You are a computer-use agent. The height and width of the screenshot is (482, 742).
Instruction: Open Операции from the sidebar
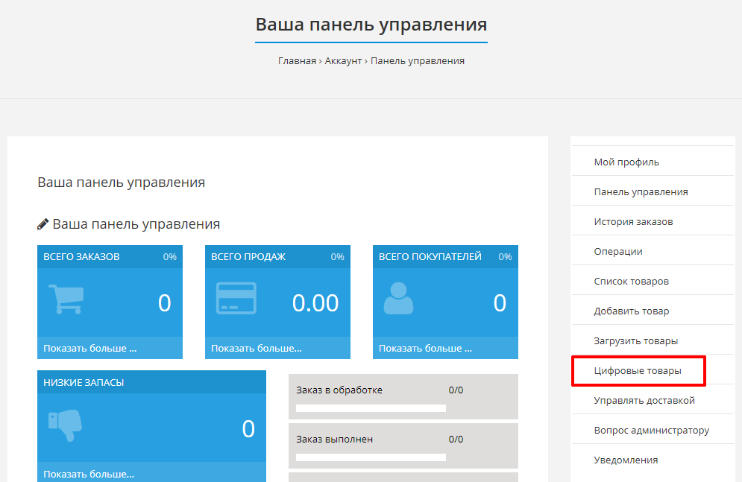click(x=618, y=251)
